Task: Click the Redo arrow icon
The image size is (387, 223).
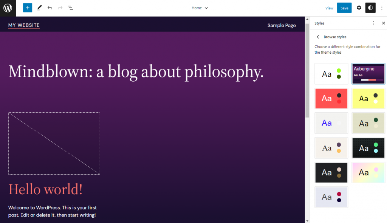Action: click(60, 8)
